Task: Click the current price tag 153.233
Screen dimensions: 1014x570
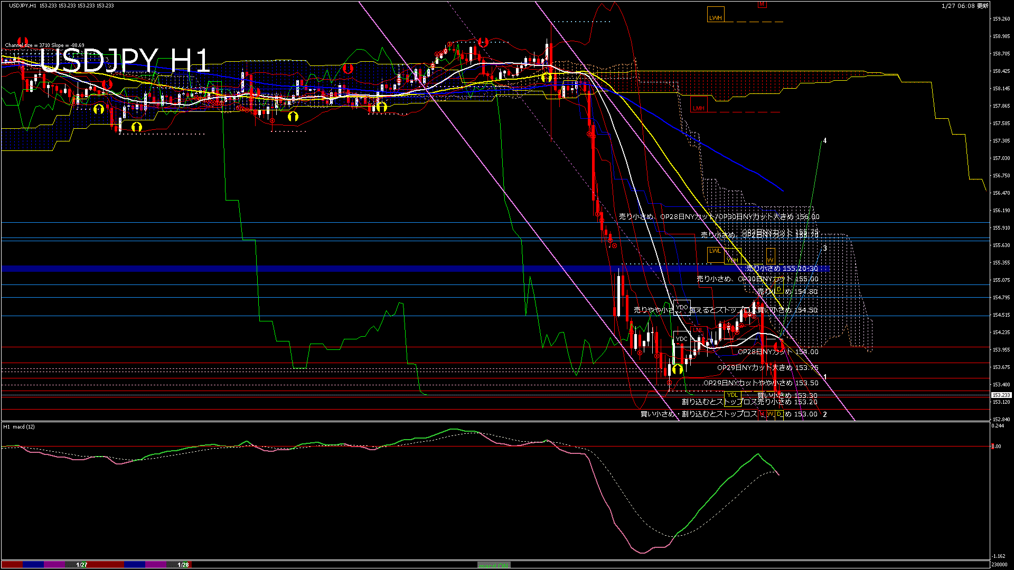Action: tap(1001, 395)
